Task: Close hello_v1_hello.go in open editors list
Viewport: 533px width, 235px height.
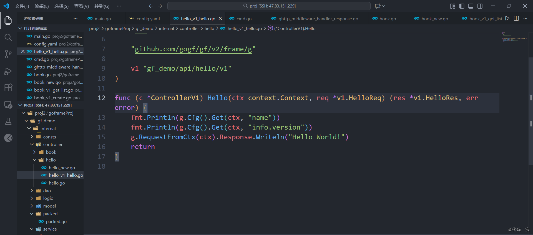Action: coord(23,51)
